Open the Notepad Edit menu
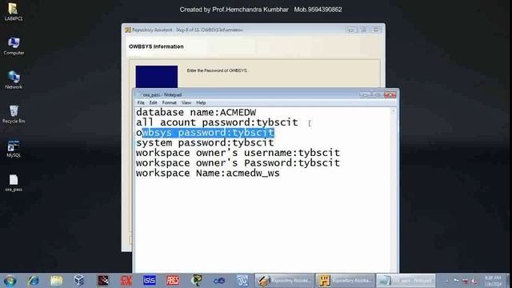This screenshot has height=288, width=512. pos(153,102)
